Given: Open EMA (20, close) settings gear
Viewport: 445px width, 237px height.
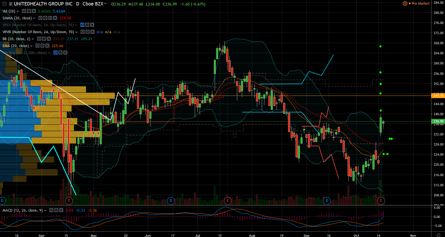Looking at the screenshot, I should click(42, 46).
